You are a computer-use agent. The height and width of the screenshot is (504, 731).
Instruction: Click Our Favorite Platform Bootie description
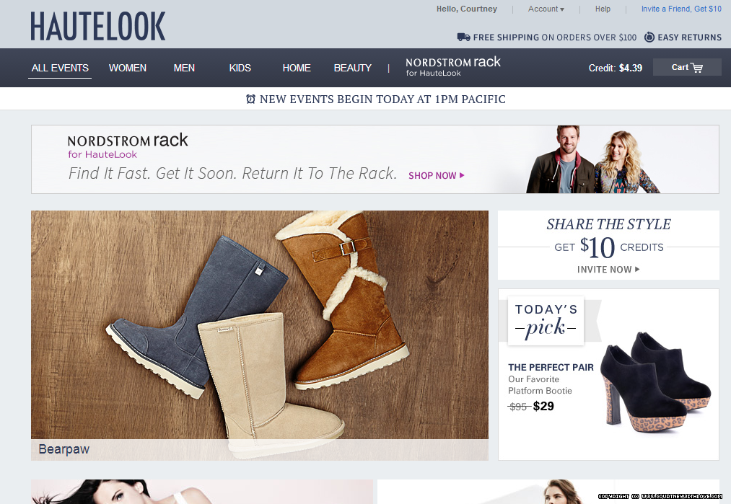coord(540,385)
